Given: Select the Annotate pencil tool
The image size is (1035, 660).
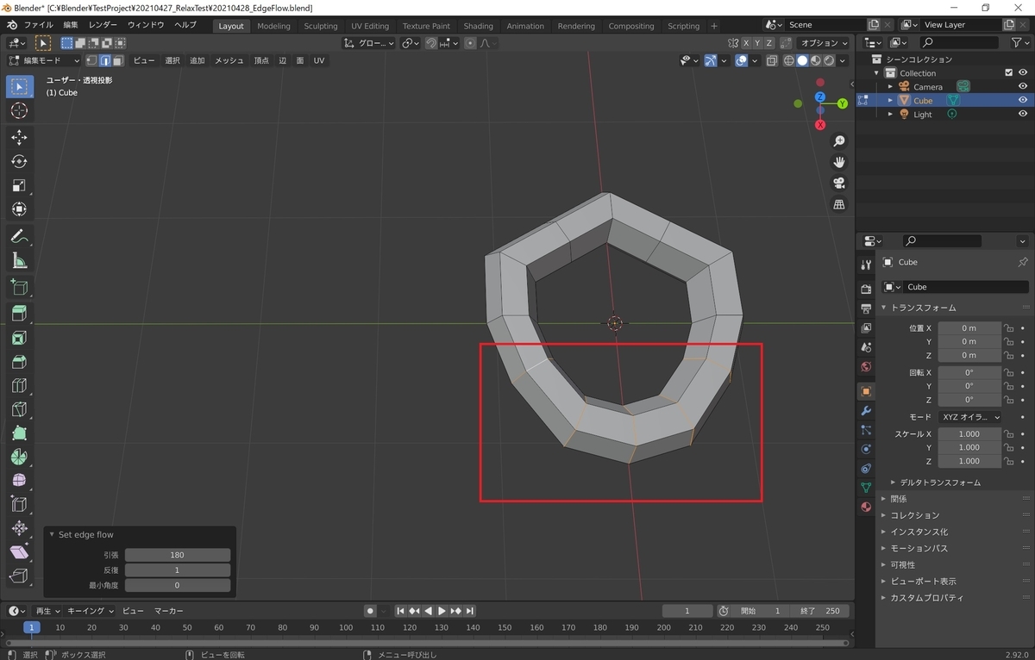Looking at the screenshot, I should 19,236.
